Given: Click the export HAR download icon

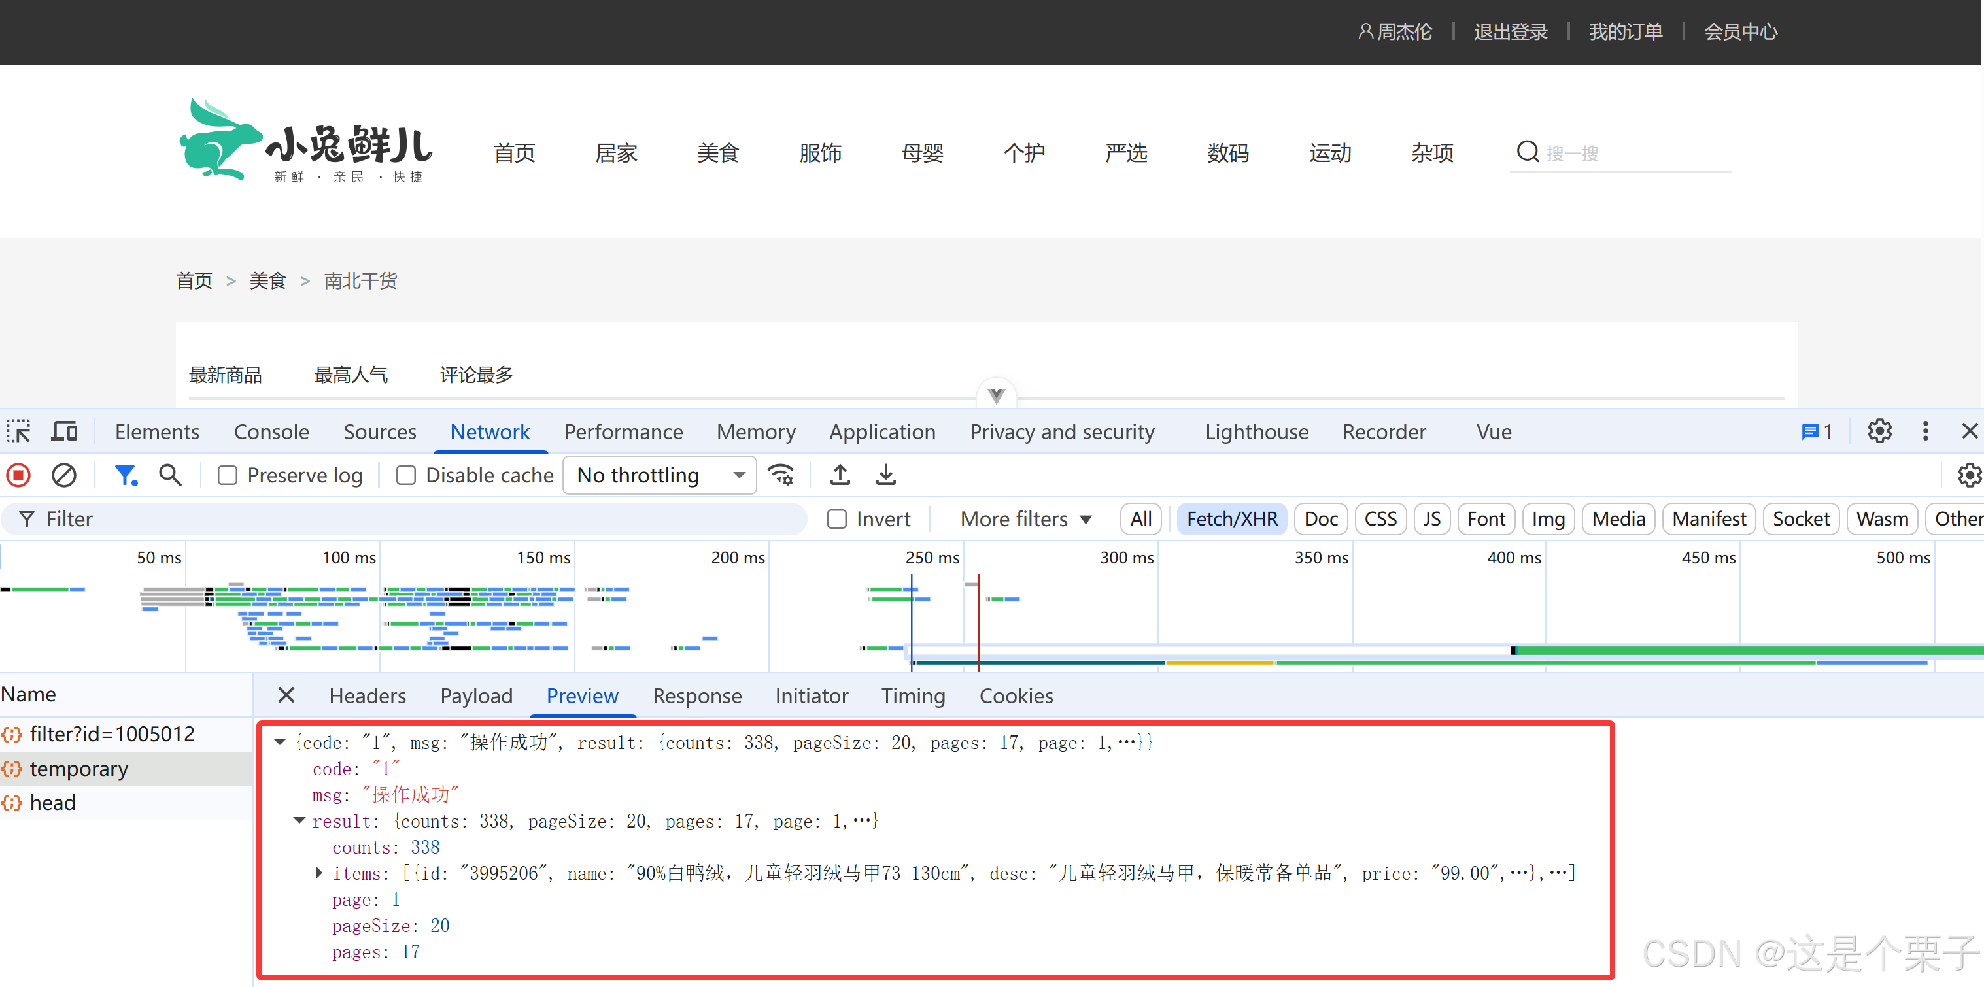Looking at the screenshot, I should tap(885, 475).
